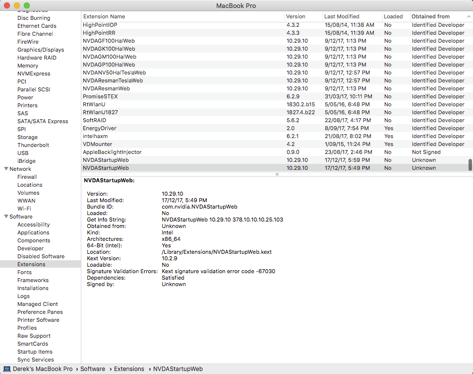Open NVMExpress sidebar entry
The image size is (473, 374).
coord(34,74)
